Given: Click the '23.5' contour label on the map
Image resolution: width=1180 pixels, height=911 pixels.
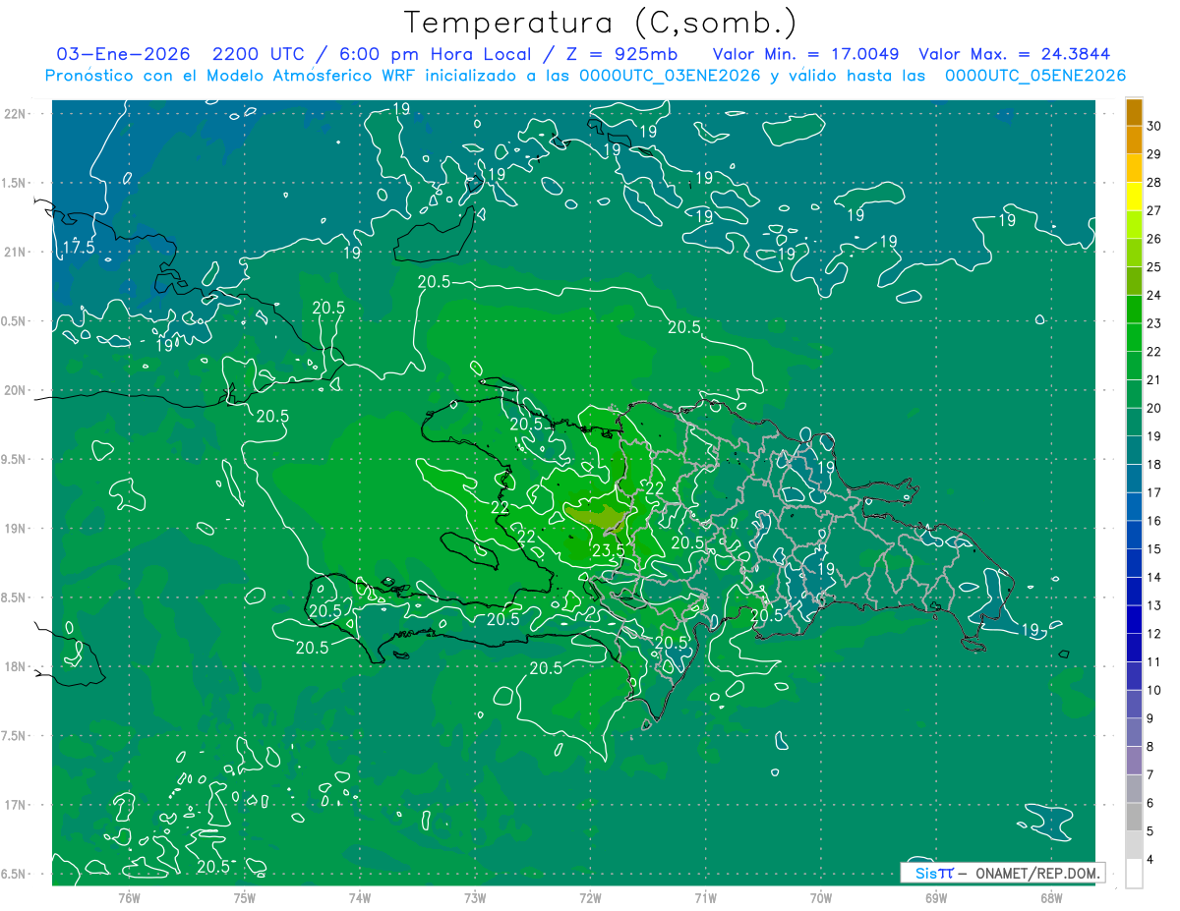Looking at the screenshot, I should point(608,549).
